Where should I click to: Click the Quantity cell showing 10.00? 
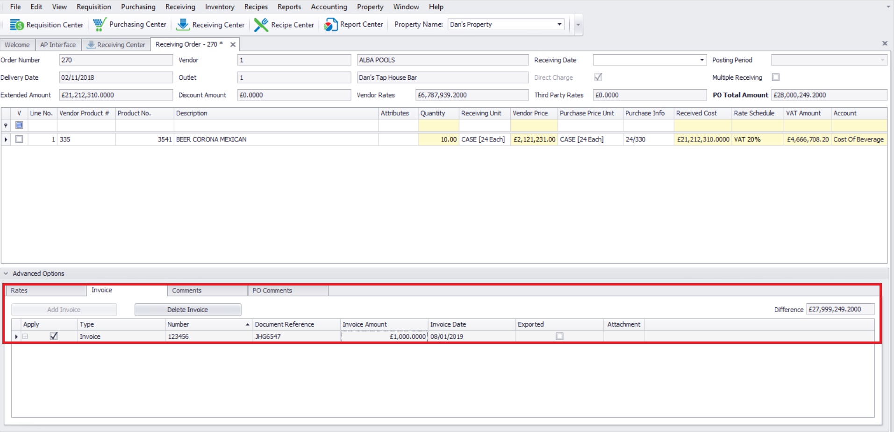(x=438, y=139)
